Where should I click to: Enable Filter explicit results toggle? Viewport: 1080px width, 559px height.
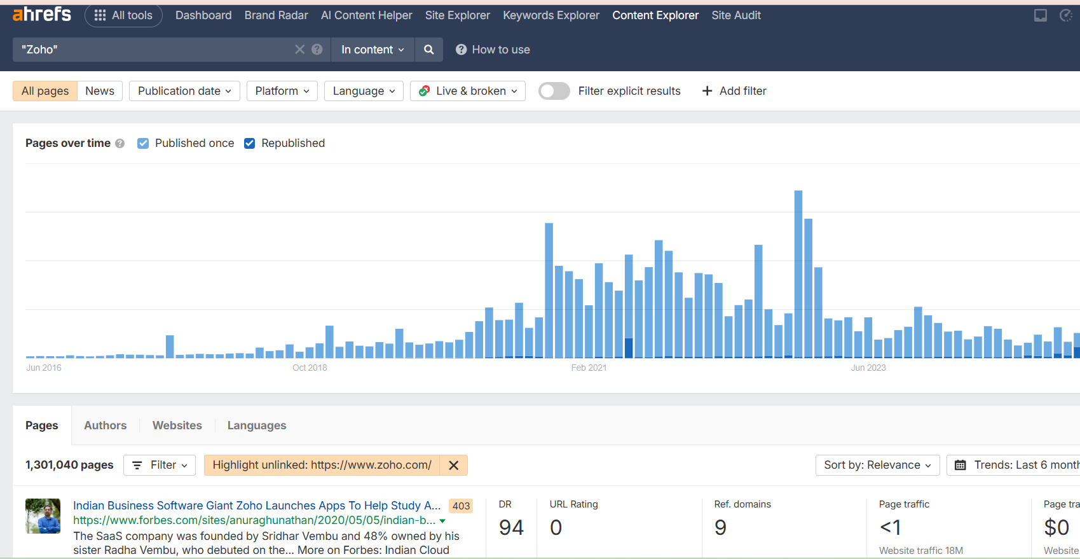click(554, 91)
